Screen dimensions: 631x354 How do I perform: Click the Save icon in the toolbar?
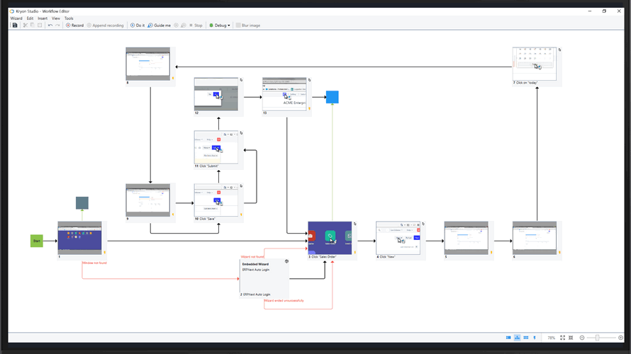tap(15, 25)
